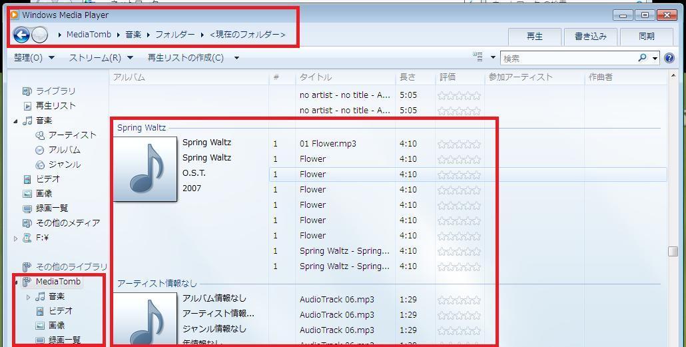The image size is (686, 347).
Task: Open the アーティスト view
Action: pos(72,135)
